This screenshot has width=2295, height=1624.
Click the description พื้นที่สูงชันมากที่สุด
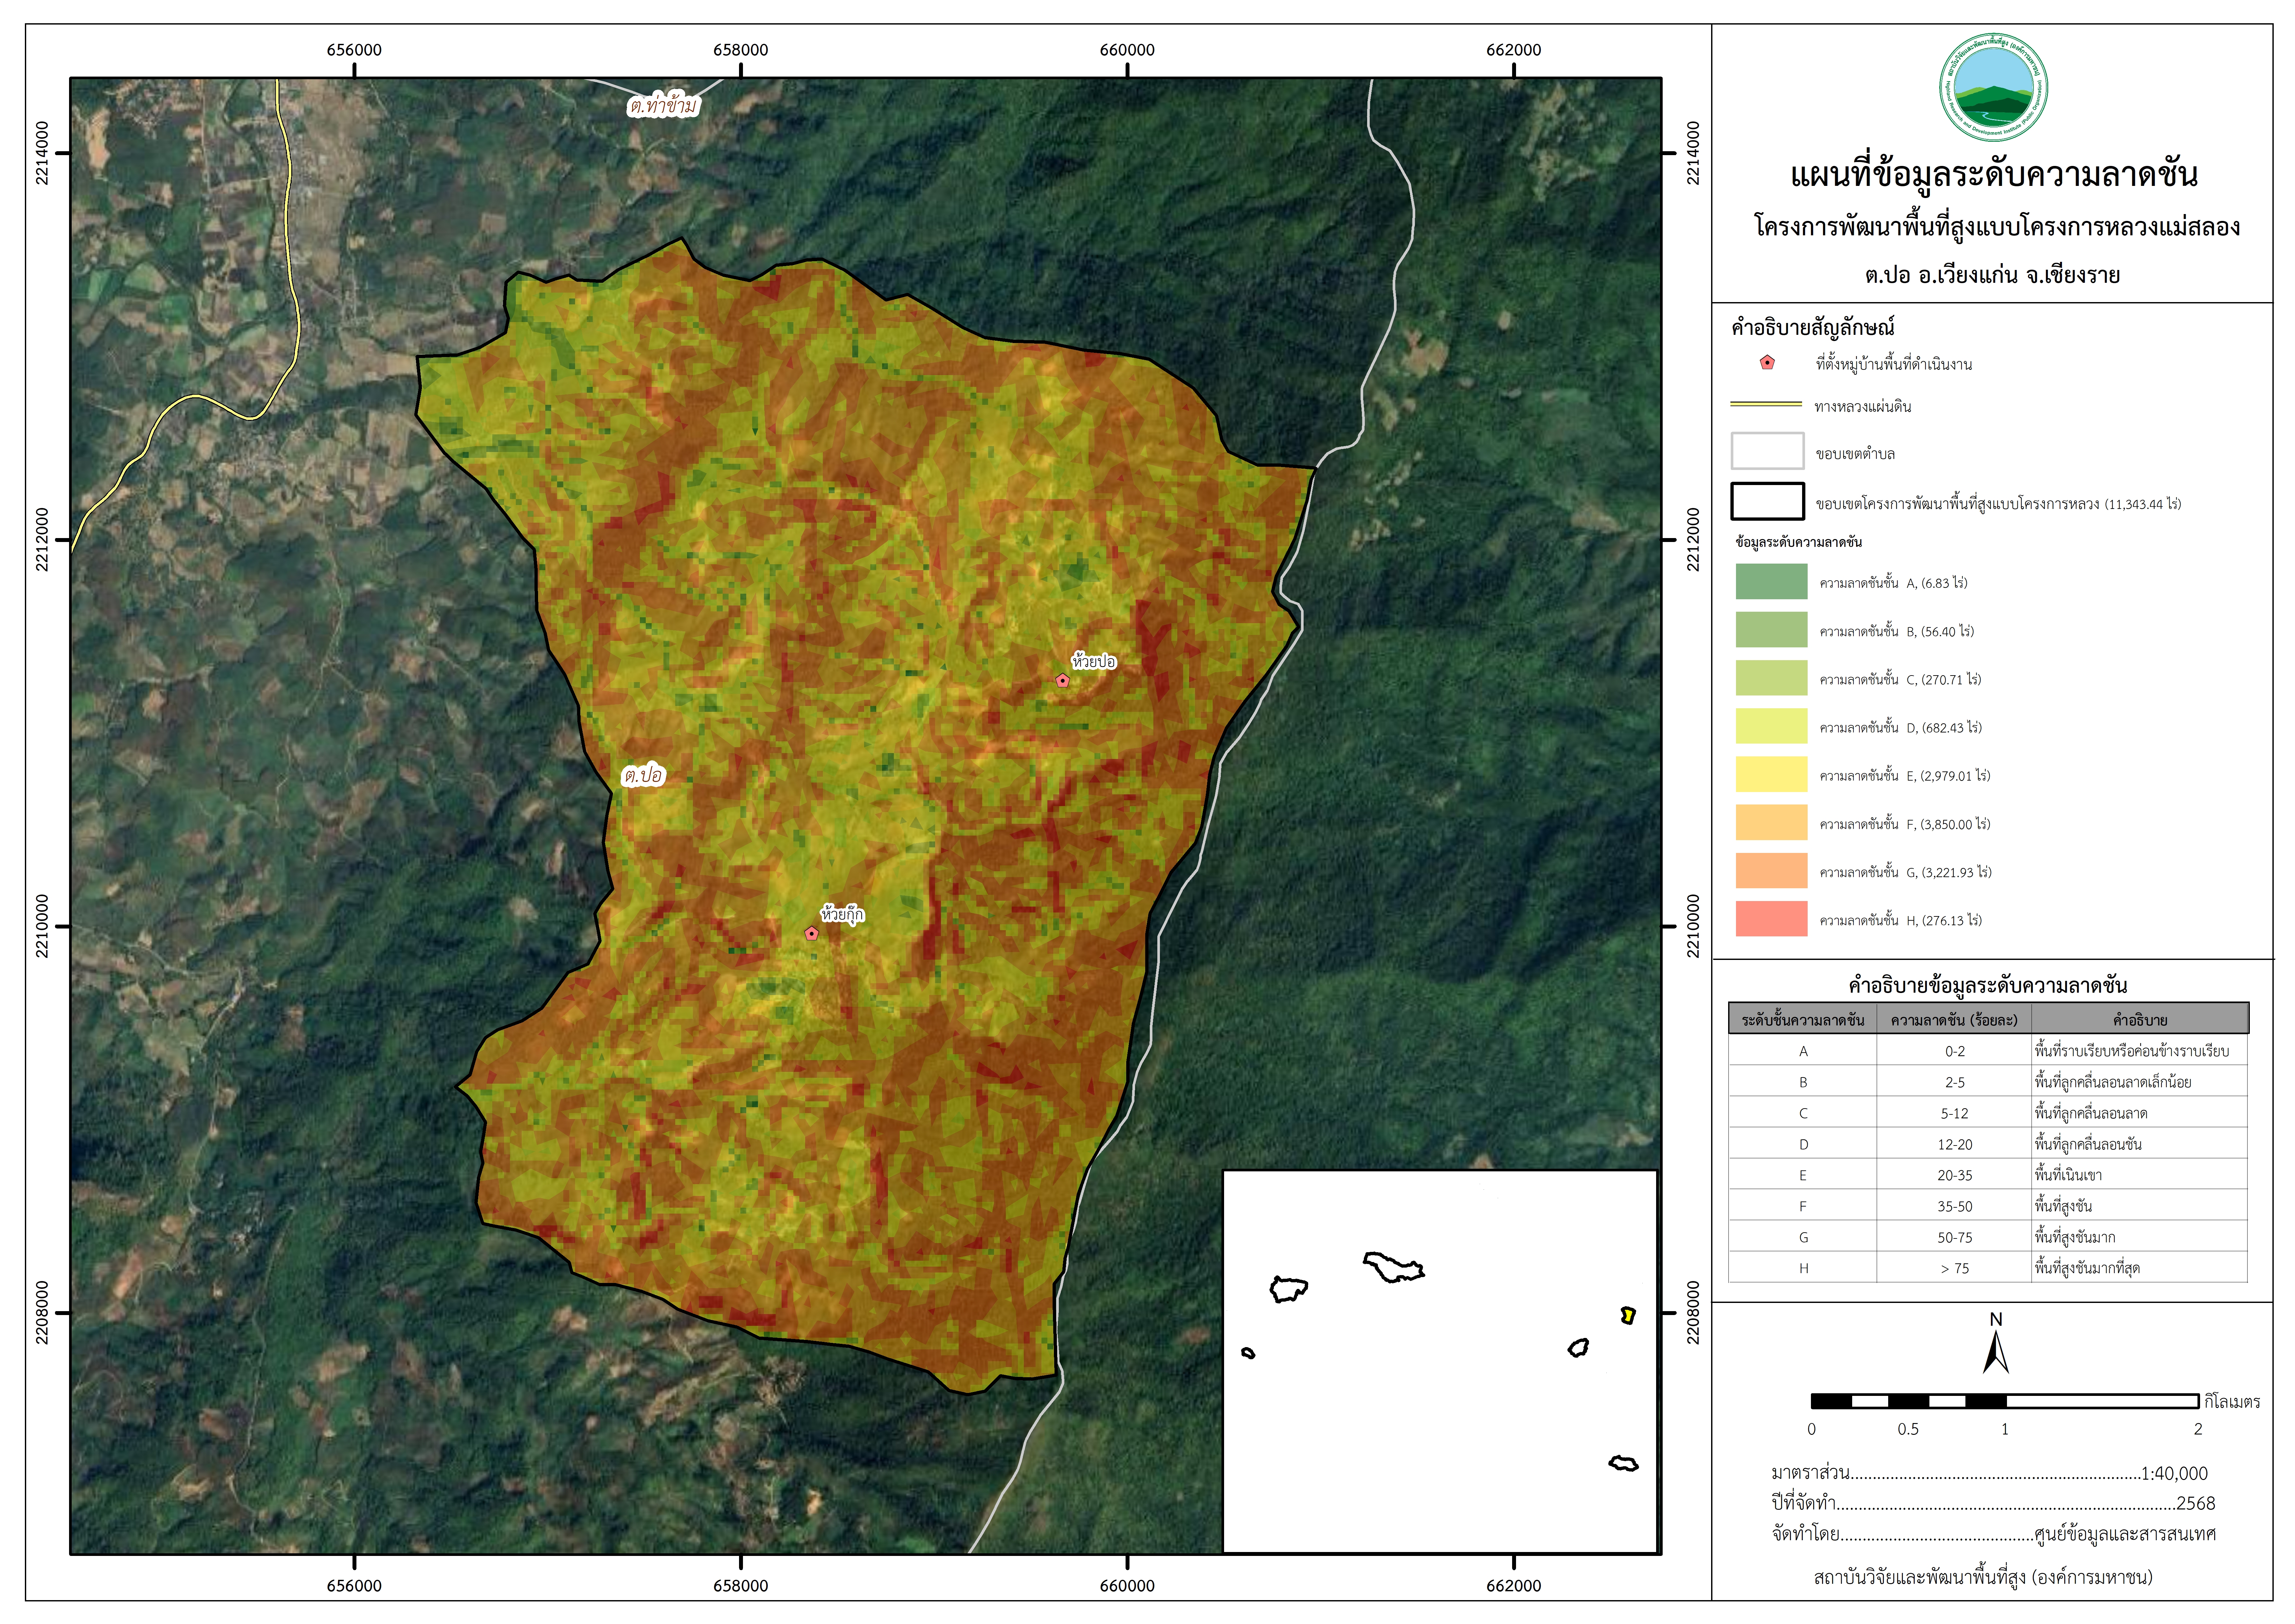(x=2087, y=1268)
